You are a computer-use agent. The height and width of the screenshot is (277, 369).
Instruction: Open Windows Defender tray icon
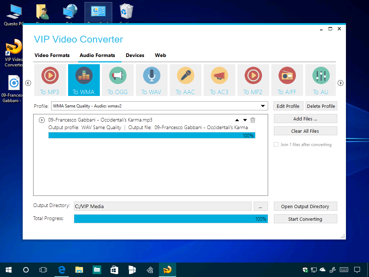pos(305,270)
